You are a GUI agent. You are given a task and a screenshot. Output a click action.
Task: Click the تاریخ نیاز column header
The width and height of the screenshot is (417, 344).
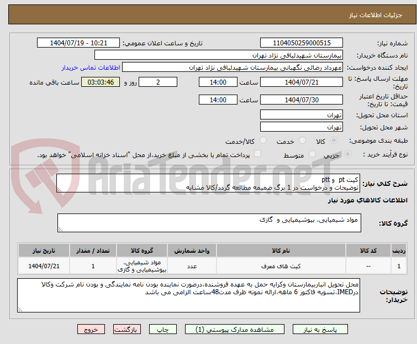(44, 251)
